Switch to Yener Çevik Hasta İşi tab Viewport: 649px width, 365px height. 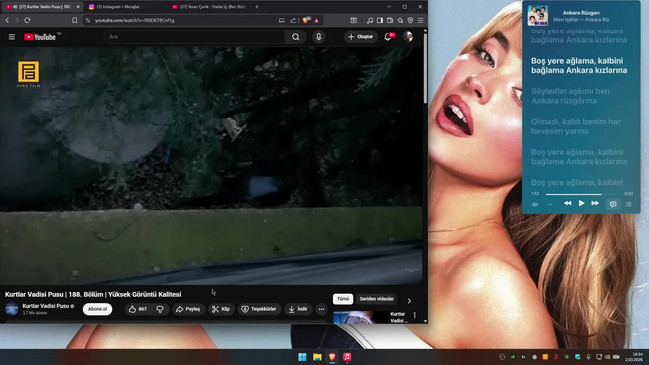tap(209, 7)
